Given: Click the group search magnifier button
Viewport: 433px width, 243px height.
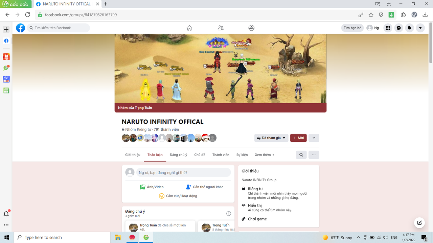Looking at the screenshot, I should click(301, 155).
